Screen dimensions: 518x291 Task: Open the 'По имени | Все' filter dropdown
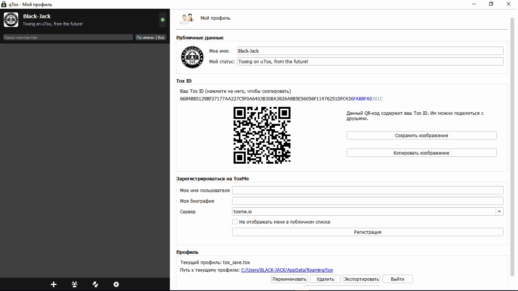click(151, 37)
